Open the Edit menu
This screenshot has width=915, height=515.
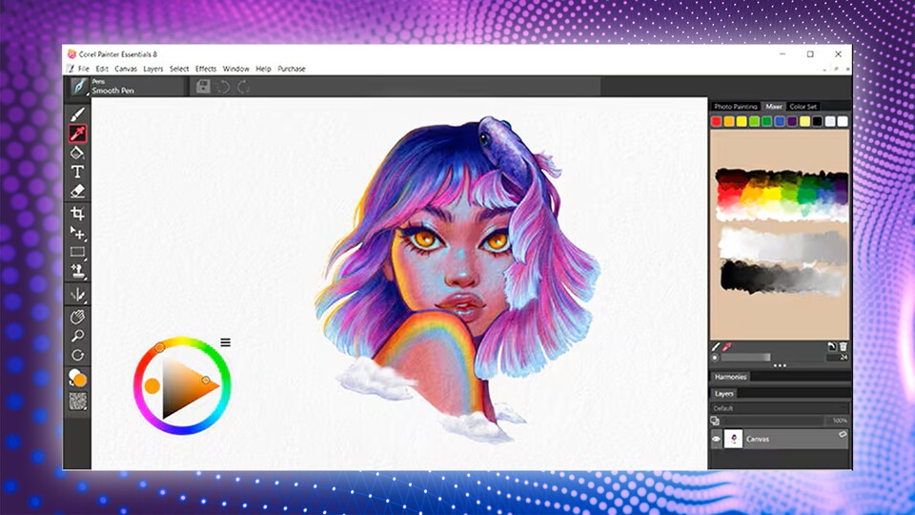pos(102,69)
